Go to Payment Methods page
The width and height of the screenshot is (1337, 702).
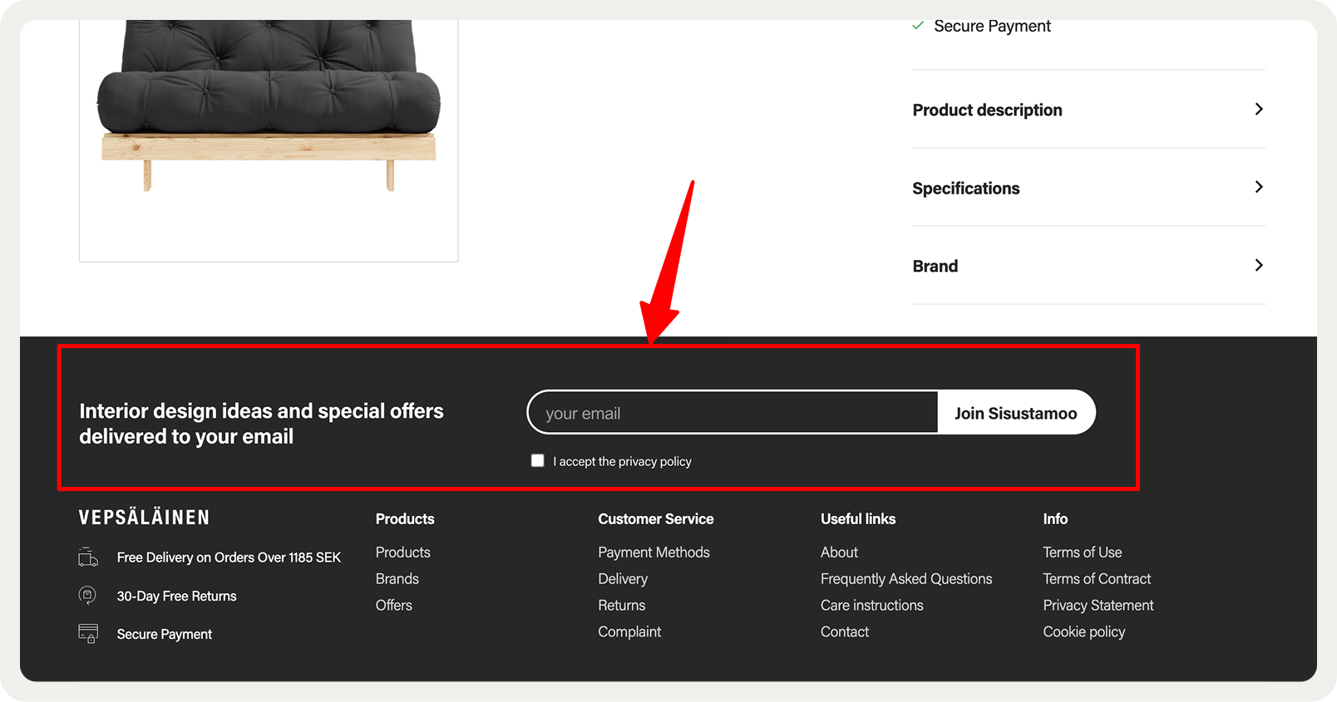(654, 552)
